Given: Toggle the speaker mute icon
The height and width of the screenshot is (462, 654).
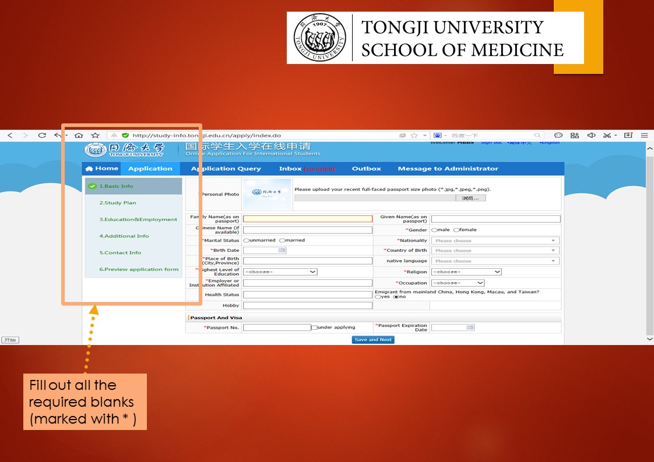Looking at the screenshot, I should (x=591, y=135).
